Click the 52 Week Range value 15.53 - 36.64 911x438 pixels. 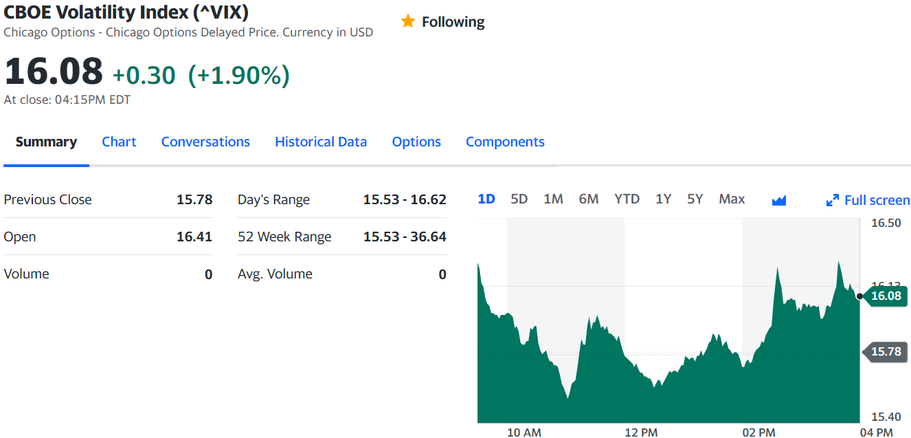(x=405, y=237)
